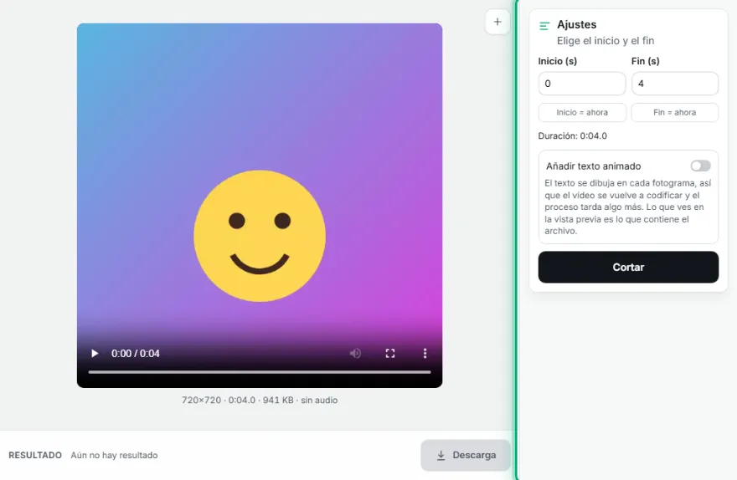Viewport: 737px width, 480px height.
Task: Enter fullscreen mode on the video
Action: [x=390, y=354]
